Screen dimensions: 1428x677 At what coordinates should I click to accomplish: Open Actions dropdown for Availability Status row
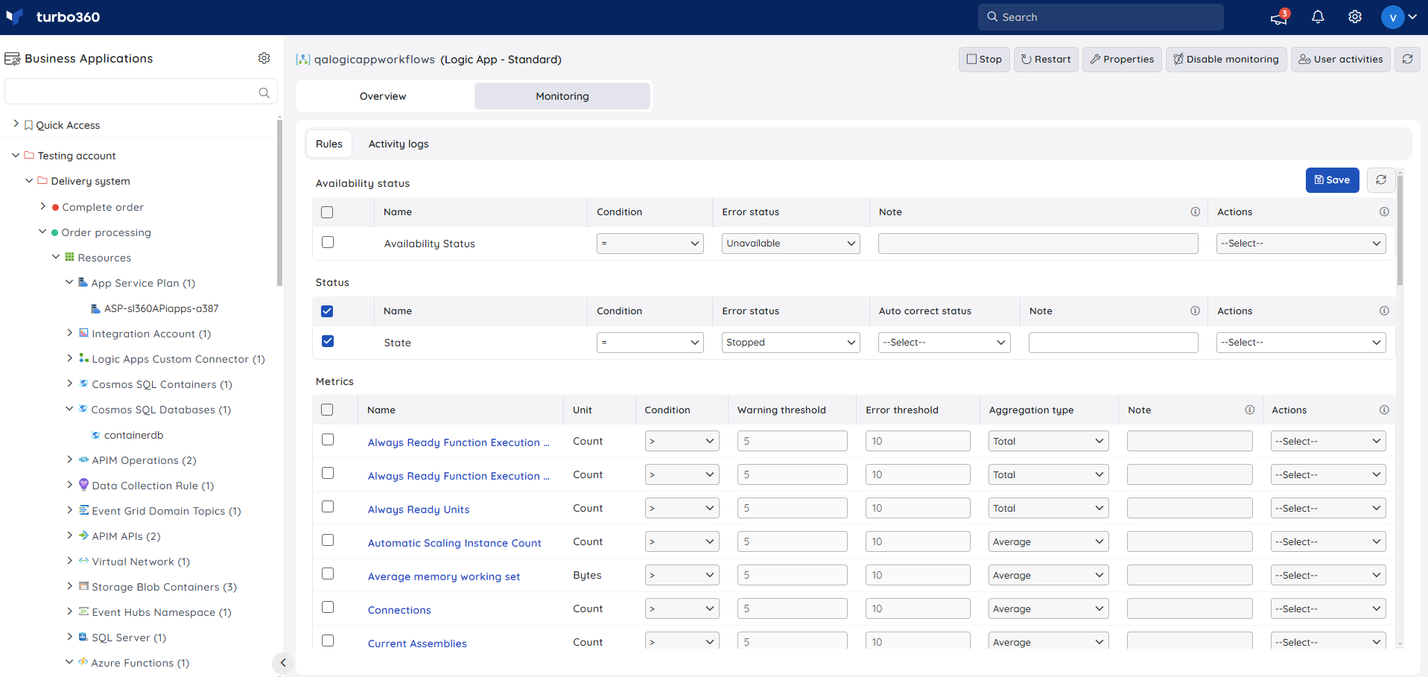[x=1301, y=244]
